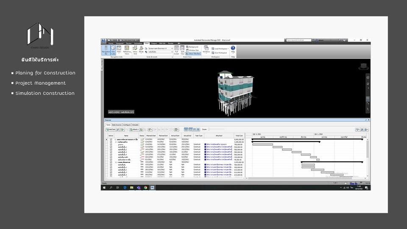Click the Task Type column header

[198, 136]
